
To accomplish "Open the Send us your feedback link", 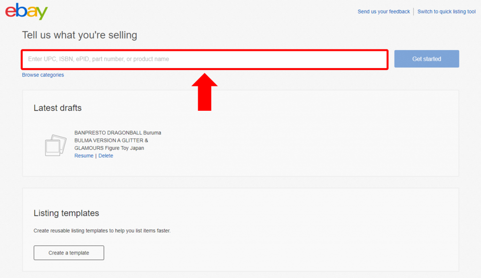I will (383, 12).
